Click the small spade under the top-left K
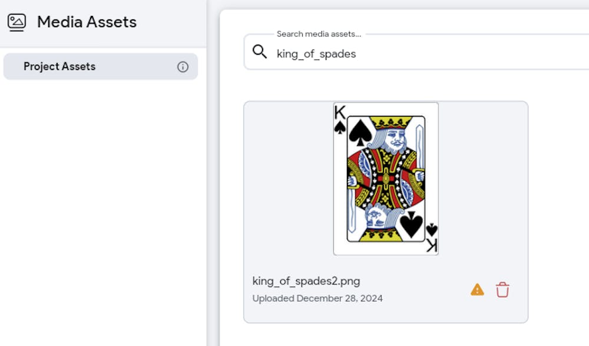 (340, 127)
